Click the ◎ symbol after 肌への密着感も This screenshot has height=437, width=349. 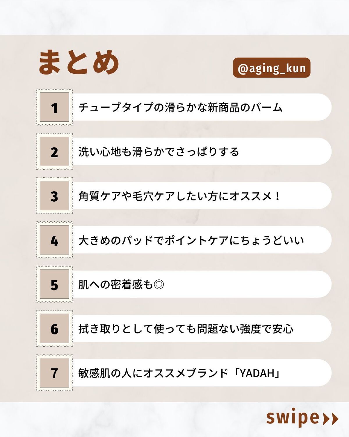159,285
